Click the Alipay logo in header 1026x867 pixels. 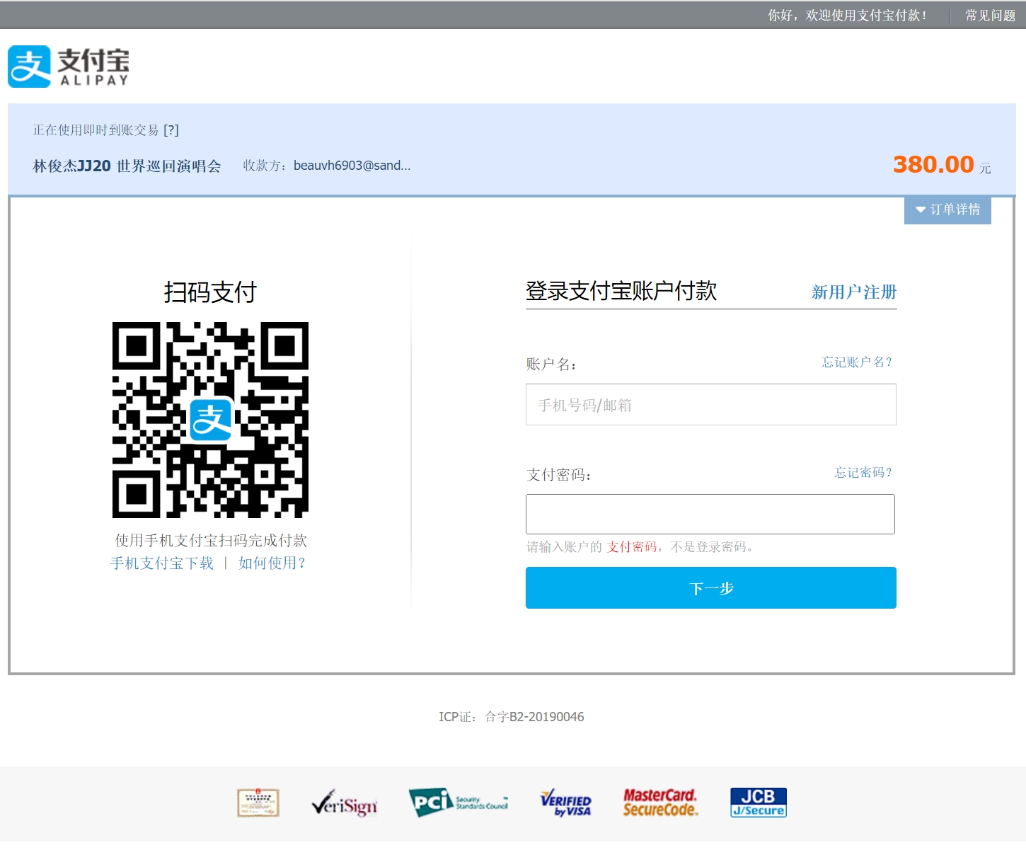click(x=69, y=67)
